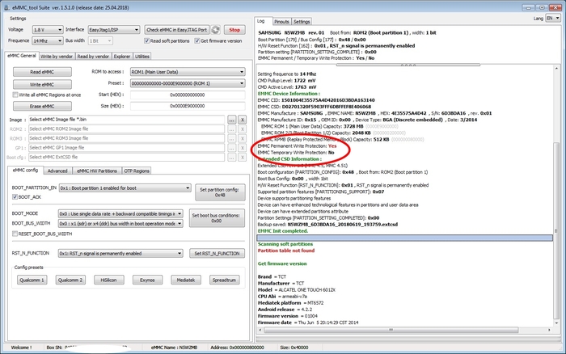Click the Write eMMC button
This screenshot has height=354, width=566.
pos(42,84)
